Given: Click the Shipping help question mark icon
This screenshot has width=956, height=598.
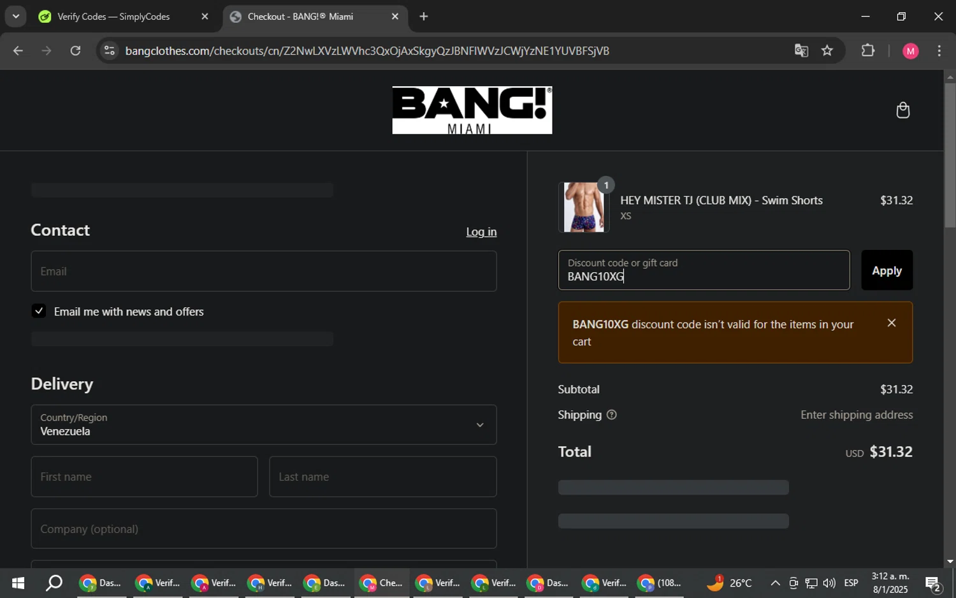Looking at the screenshot, I should click(612, 415).
